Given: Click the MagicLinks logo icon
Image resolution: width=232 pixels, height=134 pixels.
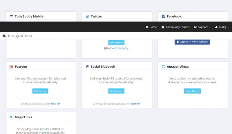Looking at the screenshot, I should point(11,117).
